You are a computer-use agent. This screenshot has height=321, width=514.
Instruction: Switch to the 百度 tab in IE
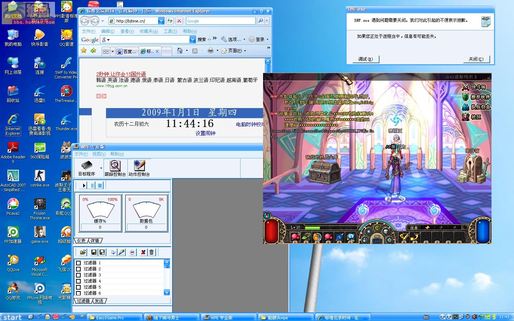coord(127,52)
